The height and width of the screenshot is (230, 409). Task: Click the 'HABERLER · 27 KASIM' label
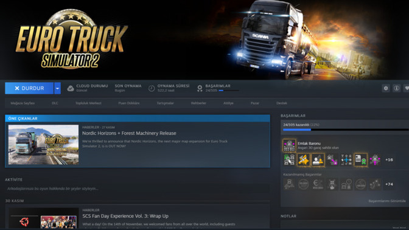pyautogui.click(x=99, y=127)
